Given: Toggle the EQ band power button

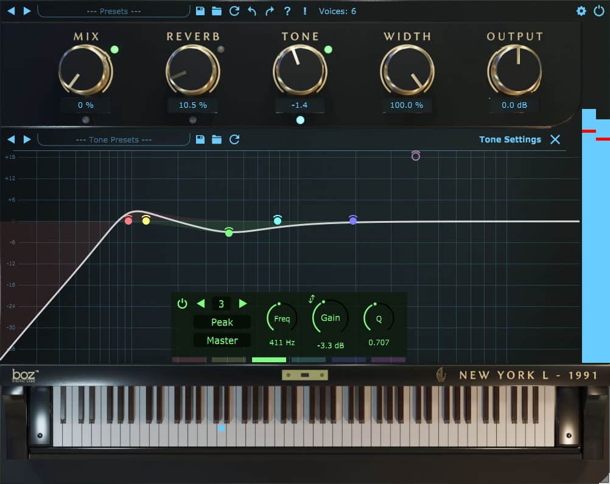Looking at the screenshot, I should pyautogui.click(x=182, y=303).
